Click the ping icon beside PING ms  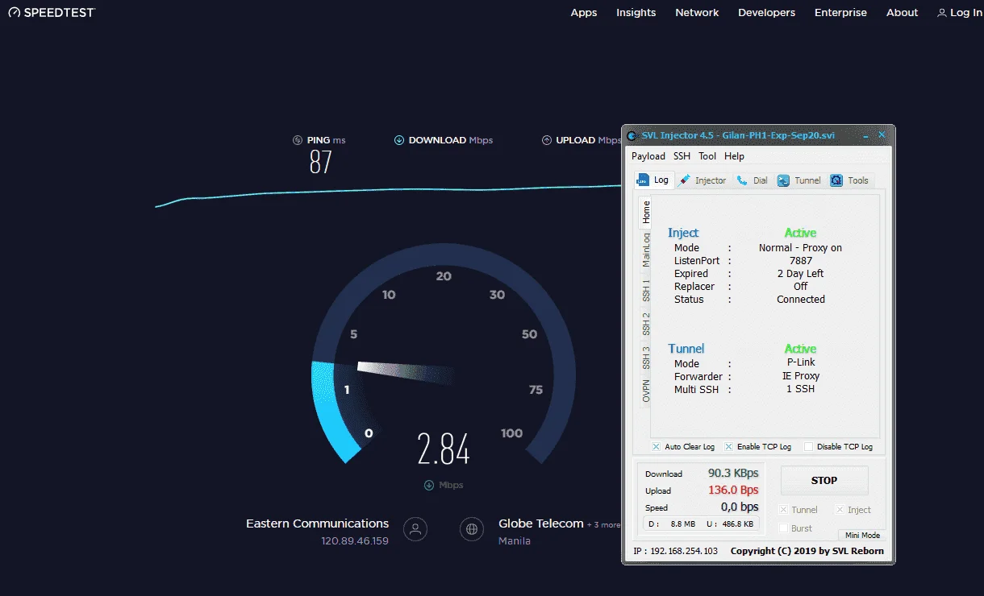(x=298, y=140)
